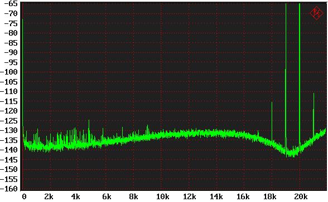This screenshot has height=202, width=328.
Task: Click the -150 y-axis label
Action: coord(9,169)
